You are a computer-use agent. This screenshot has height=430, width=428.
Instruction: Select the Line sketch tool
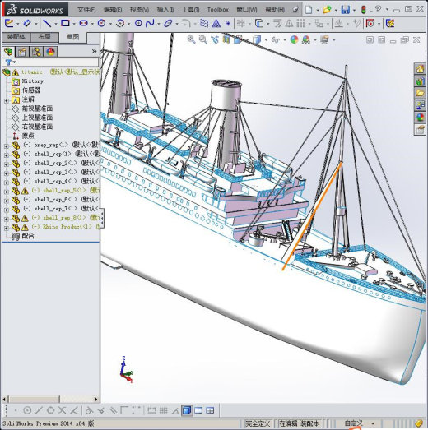click(47, 23)
